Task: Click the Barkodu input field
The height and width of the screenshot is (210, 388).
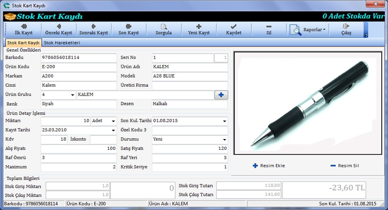Action: click(x=78, y=58)
